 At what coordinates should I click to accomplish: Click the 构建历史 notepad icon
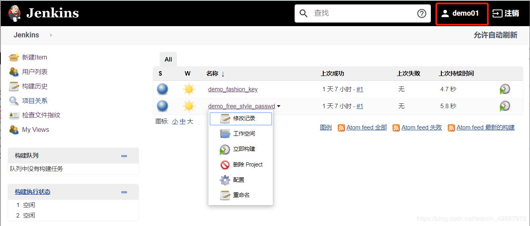[x=14, y=86]
